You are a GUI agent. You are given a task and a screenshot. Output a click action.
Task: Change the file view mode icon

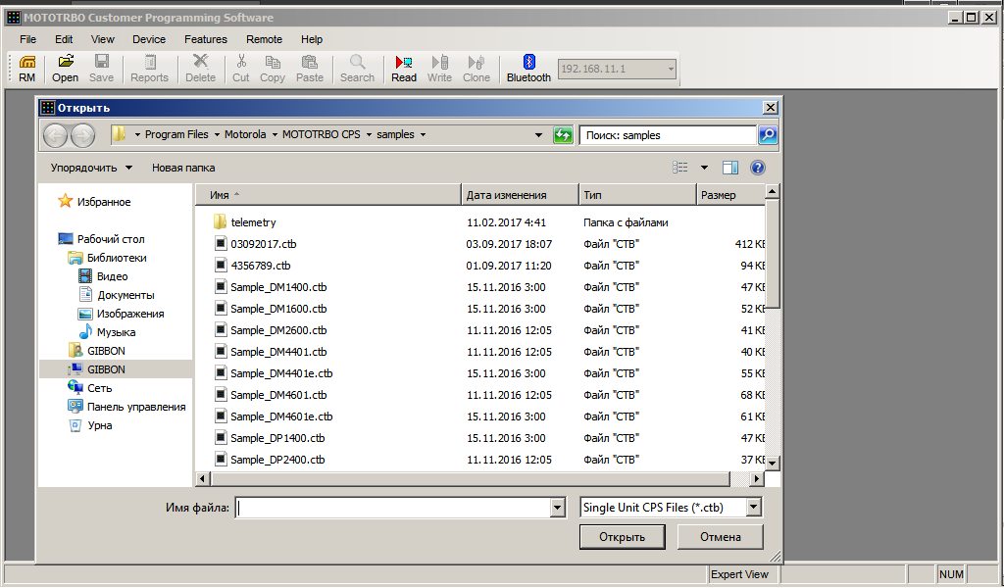680,168
